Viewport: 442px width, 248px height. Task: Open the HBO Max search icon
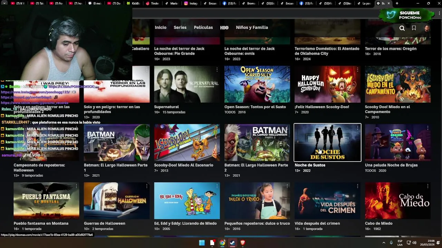click(x=402, y=28)
